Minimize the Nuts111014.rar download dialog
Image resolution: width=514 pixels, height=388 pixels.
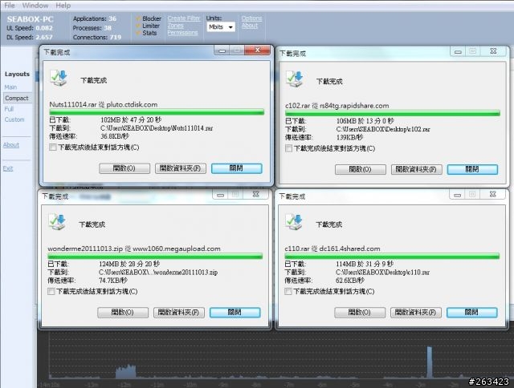[222, 51]
